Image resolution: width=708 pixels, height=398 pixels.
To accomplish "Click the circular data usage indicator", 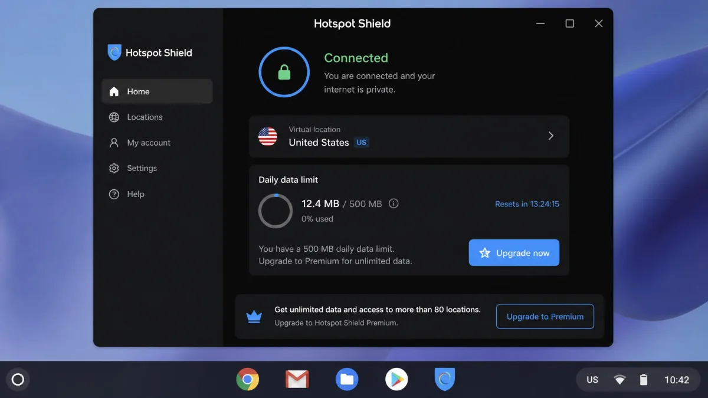I will tap(276, 211).
